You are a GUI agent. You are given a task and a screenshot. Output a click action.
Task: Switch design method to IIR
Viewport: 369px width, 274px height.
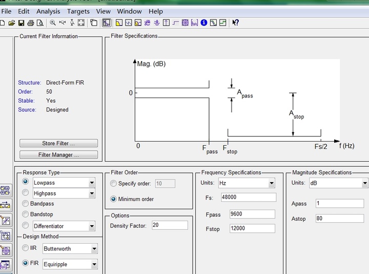point(26,248)
